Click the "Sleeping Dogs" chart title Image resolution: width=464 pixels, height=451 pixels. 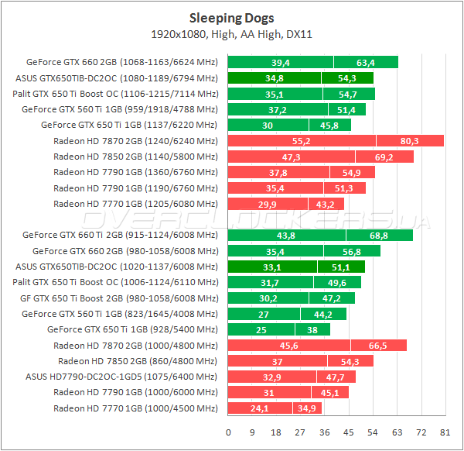231,18
